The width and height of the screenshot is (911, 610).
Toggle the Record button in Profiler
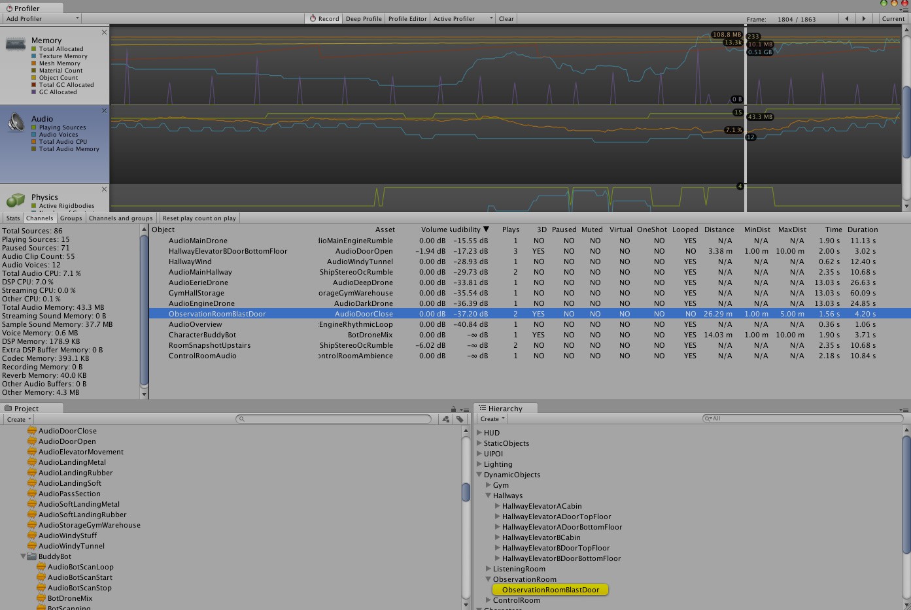(x=324, y=19)
